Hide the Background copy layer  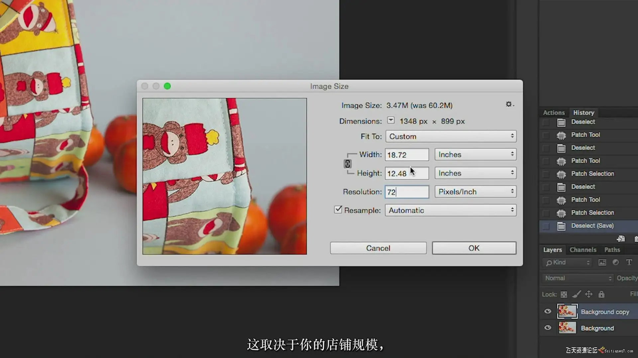(x=548, y=311)
